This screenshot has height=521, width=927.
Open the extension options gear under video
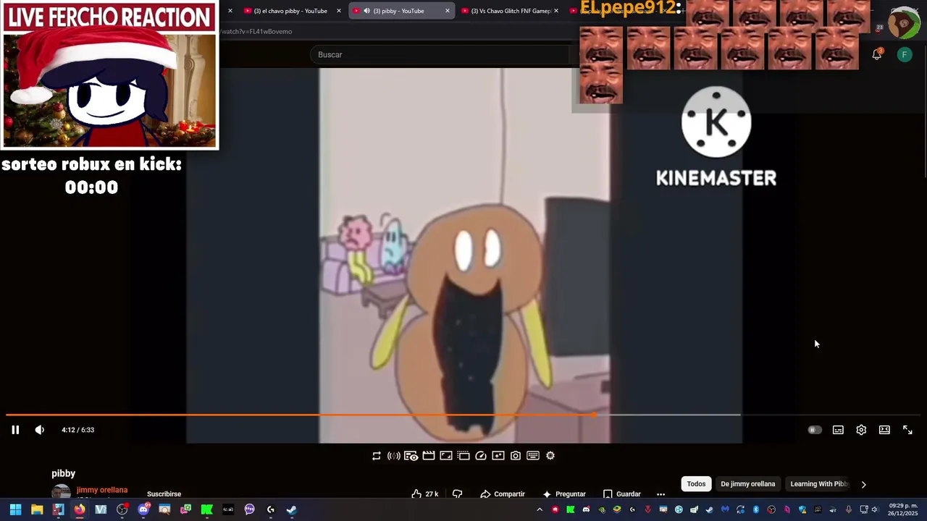[x=550, y=455]
